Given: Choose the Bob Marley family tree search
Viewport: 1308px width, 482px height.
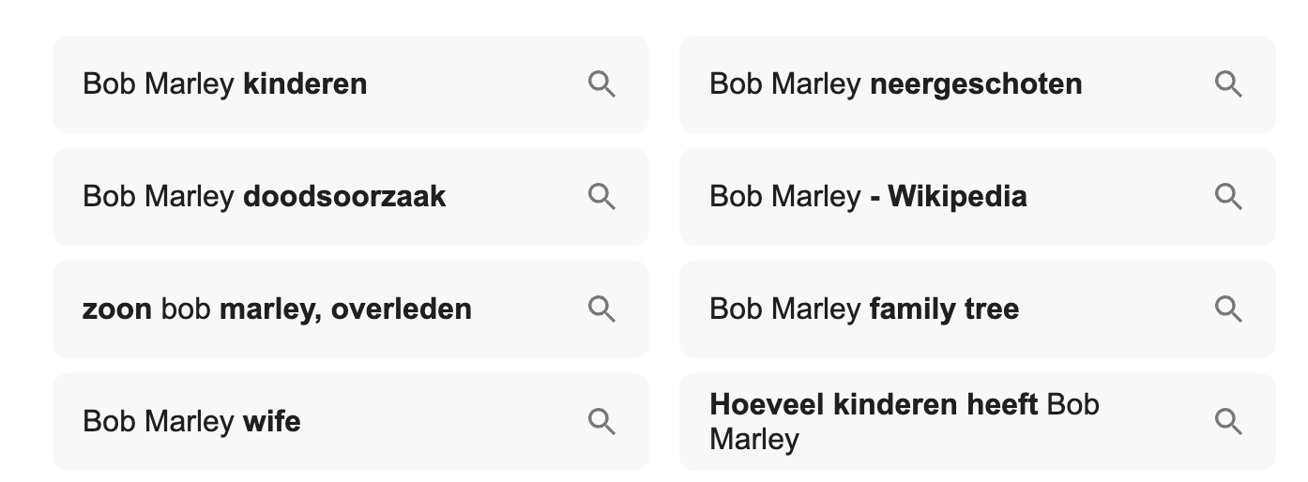Looking at the screenshot, I should click(x=978, y=309).
